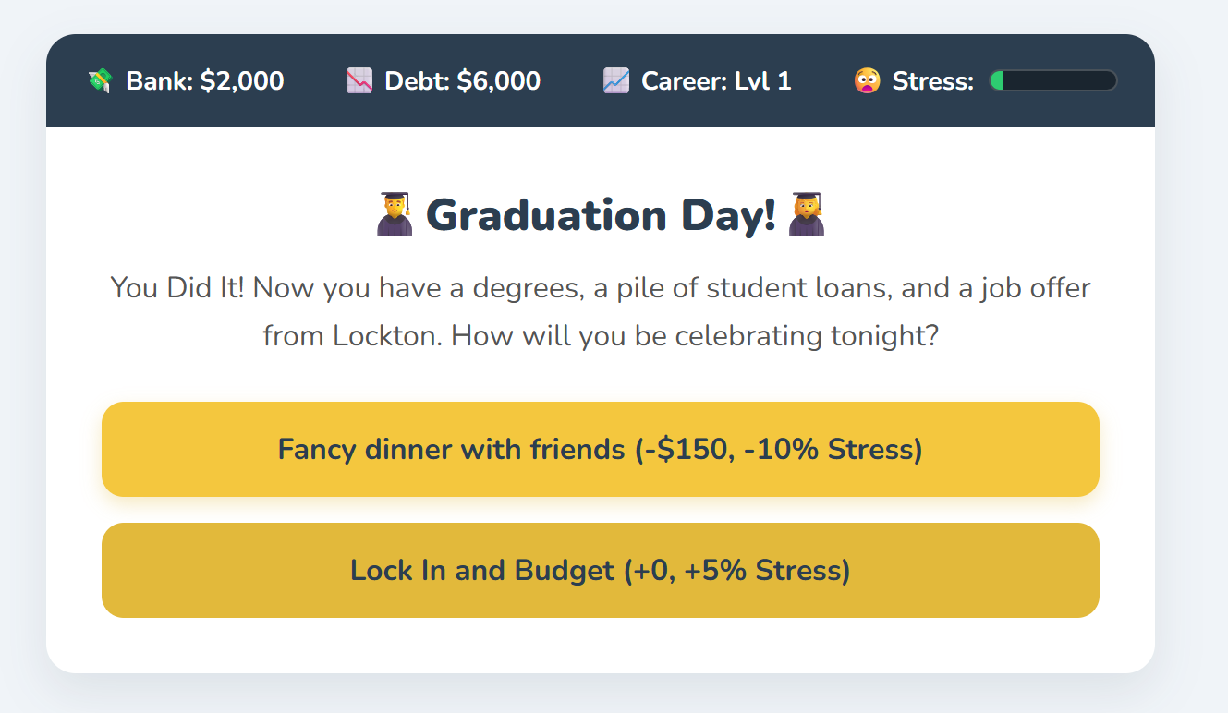The height and width of the screenshot is (713, 1228).
Task: Click the Career: Lvl 1 stat text
Action: 716,81
